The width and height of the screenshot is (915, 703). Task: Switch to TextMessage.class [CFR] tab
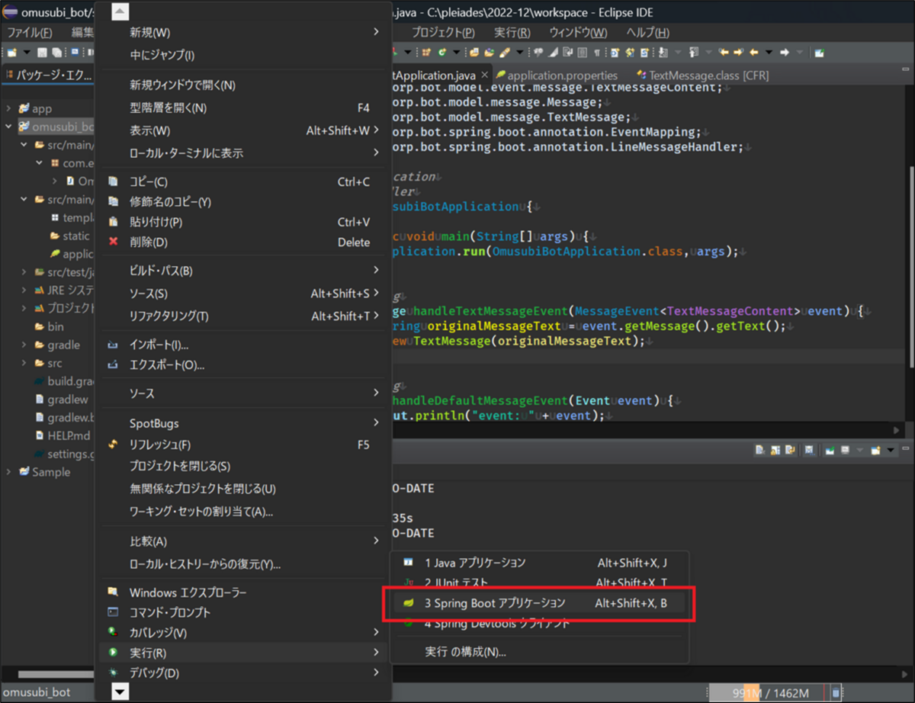[701, 75]
